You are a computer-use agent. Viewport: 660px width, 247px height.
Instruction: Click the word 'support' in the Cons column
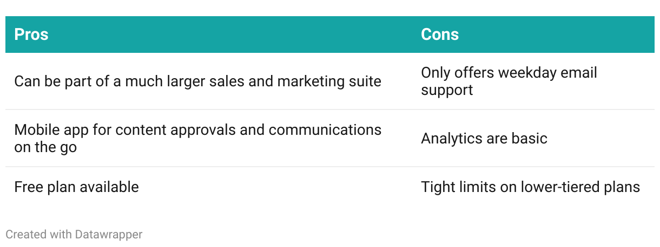point(447,90)
